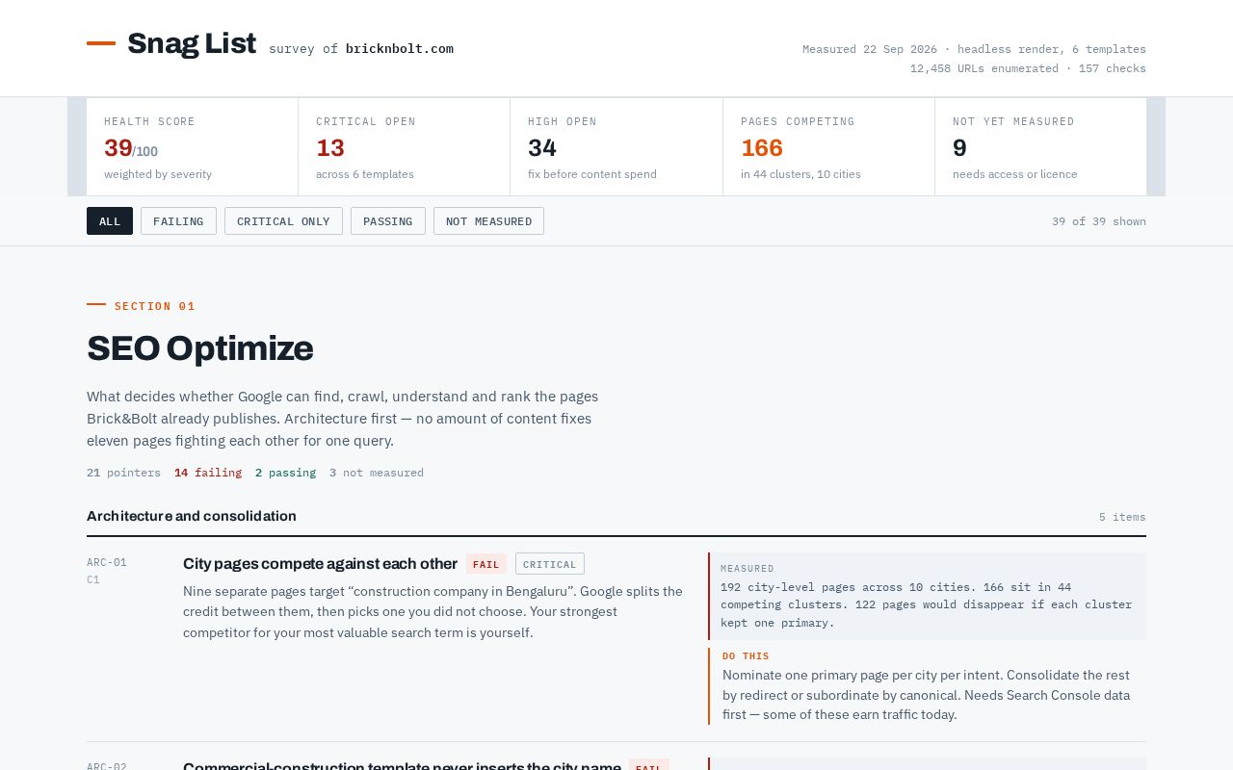The width and height of the screenshot is (1233, 770).
Task: Click the 'weighted by severity' caption
Action: (158, 174)
